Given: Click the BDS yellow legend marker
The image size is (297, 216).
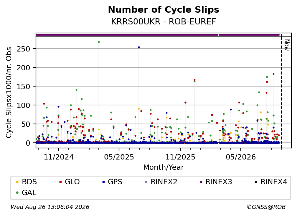Looking at the screenshot, I should [17, 182].
